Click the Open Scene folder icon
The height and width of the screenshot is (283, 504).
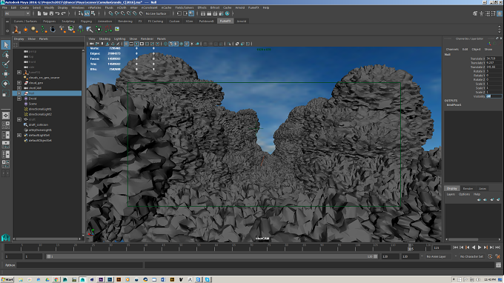(45, 13)
